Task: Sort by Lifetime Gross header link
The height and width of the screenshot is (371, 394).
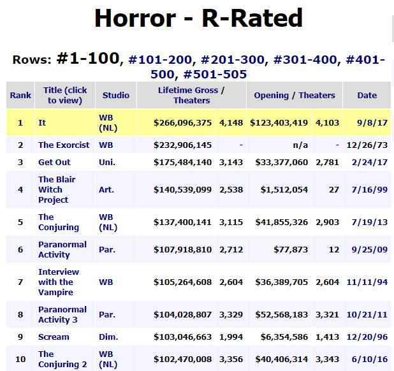Action: click(187, 91)
